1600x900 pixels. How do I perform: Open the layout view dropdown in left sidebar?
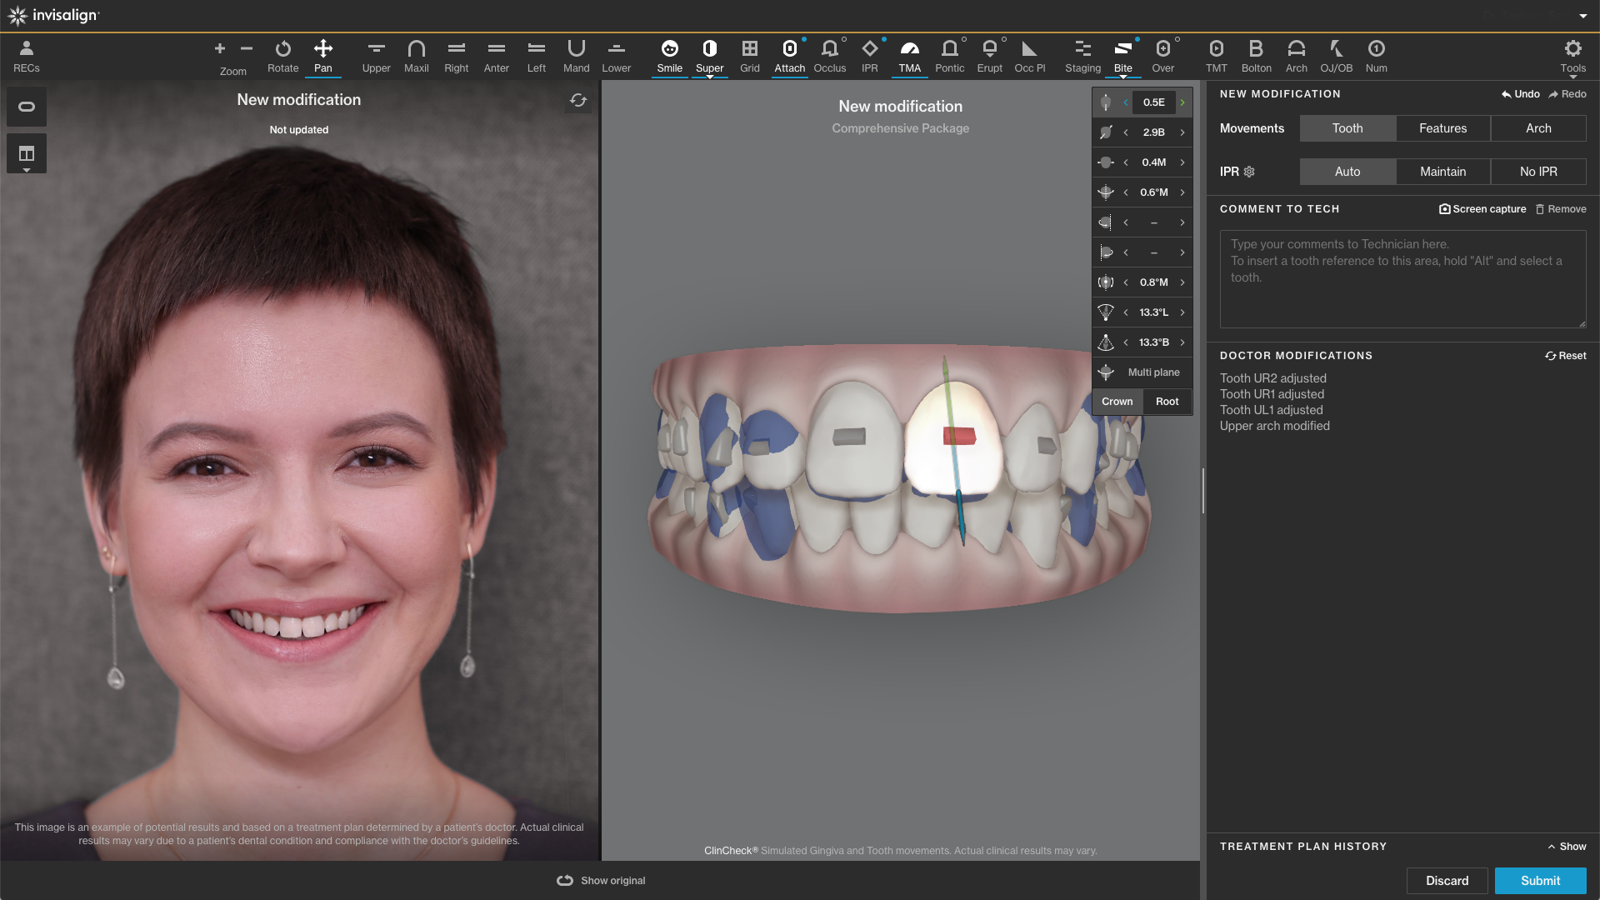[x=27, y=156]
